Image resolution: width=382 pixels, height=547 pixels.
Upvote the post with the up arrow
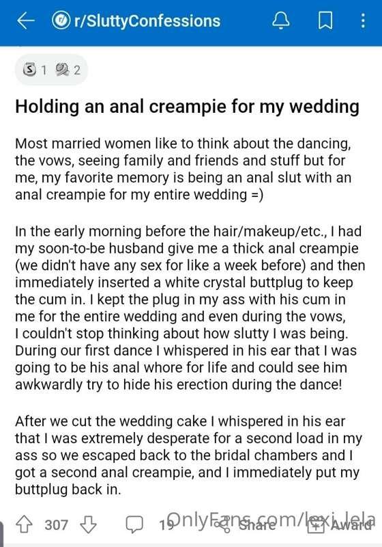click(x=24, y=524)
